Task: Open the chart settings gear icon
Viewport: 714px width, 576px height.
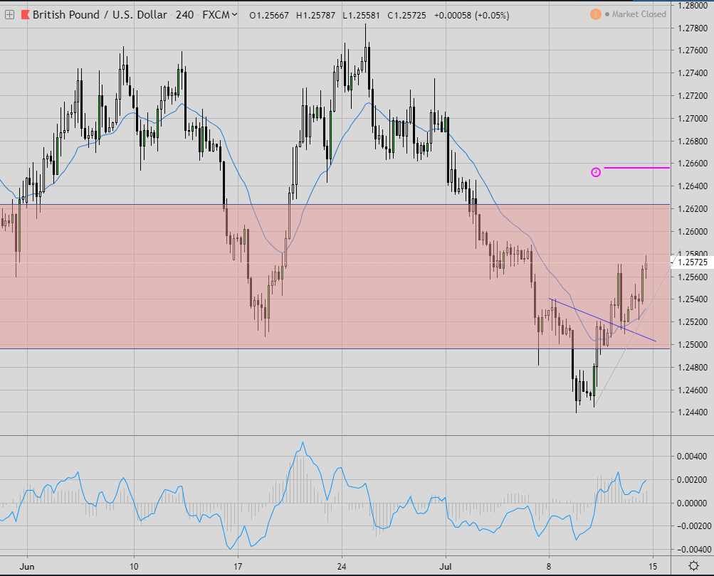Action: click(x=693, y=566)
